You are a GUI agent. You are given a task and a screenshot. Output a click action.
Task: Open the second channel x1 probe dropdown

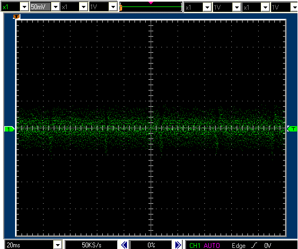pos(83,7)
